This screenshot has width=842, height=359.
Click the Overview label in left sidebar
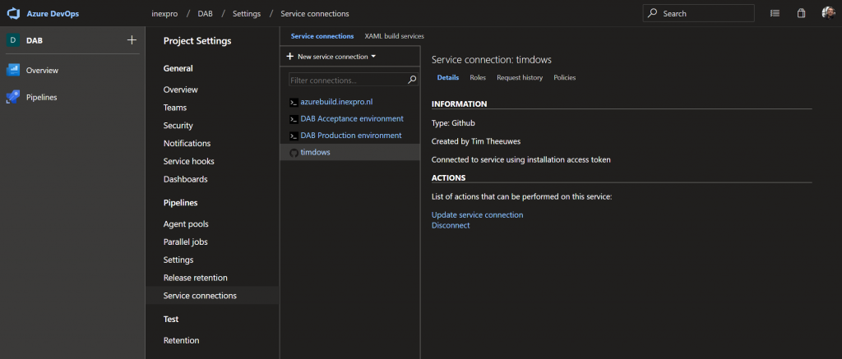[x=42, y=71]
